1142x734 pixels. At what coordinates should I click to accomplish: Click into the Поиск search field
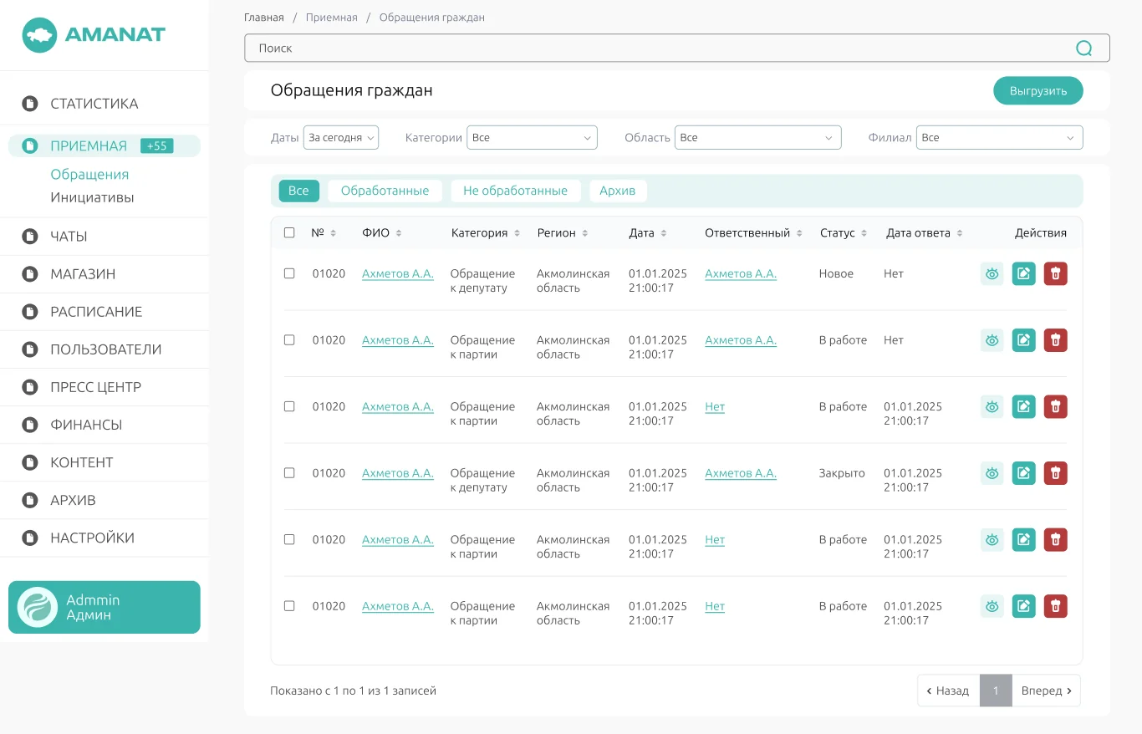[x=676, y=48]
